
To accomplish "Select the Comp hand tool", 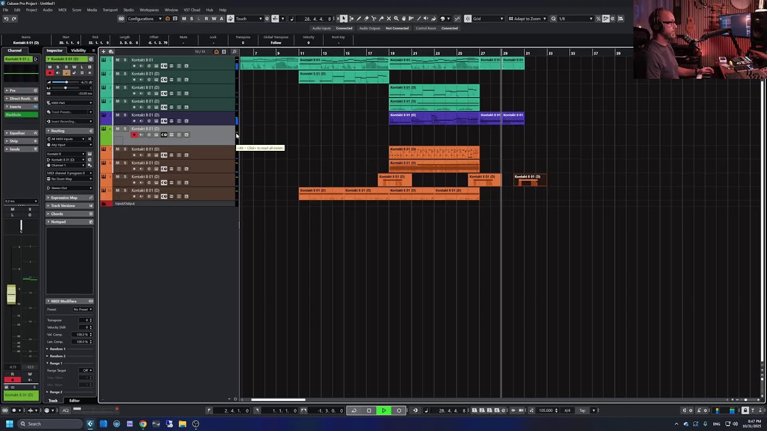I will [x=404, y=19].
